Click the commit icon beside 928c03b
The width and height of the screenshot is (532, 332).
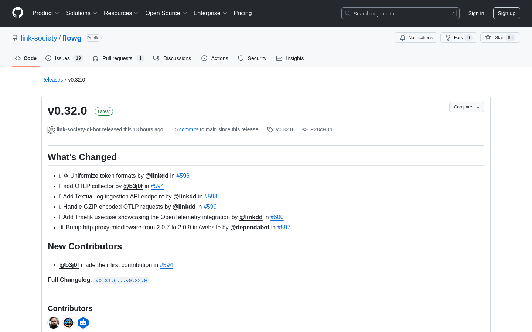305,129
